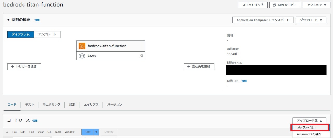Open the editor Tools menu
333x138 pixels.
point(58,132)
